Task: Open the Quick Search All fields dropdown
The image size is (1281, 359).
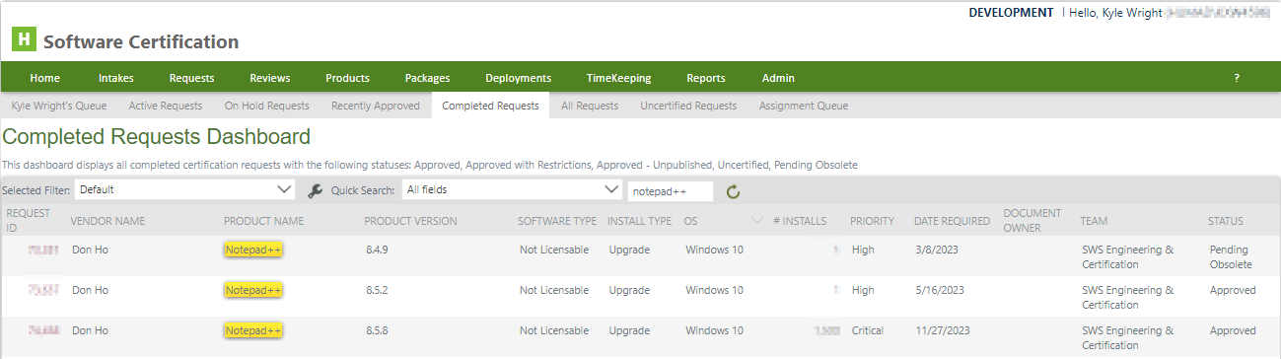Action: coord(511,189)
